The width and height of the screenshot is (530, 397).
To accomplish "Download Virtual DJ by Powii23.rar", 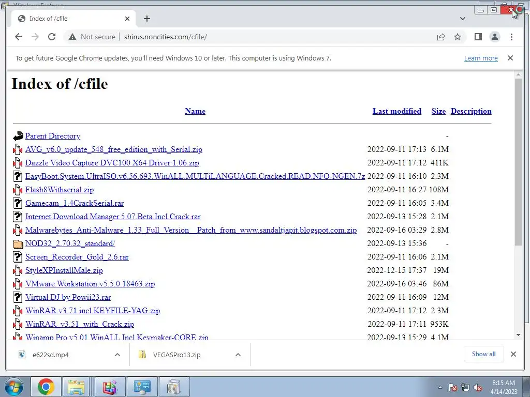I will click(68, 297).
